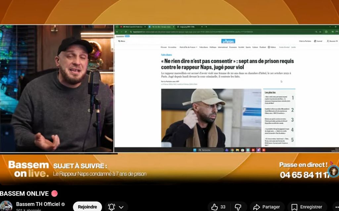Open Politique in the Le Parisien nav bar
339x211 pixels.
point(213,47)
